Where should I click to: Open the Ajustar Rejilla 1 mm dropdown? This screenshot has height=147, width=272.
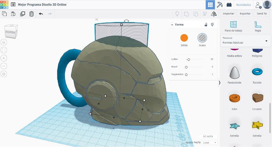point(210,142)
